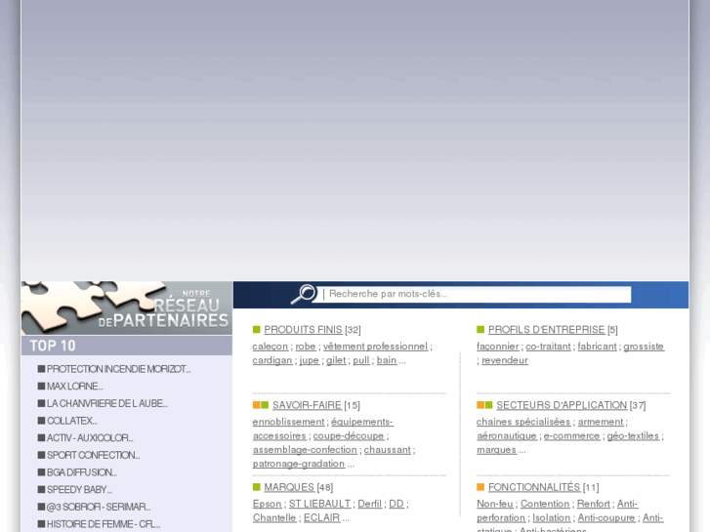Click the green square beside PROFILS D'ENTREPRISE
Image resolution: width=710 pixels, height=532 pixels.
click(480, 330)
